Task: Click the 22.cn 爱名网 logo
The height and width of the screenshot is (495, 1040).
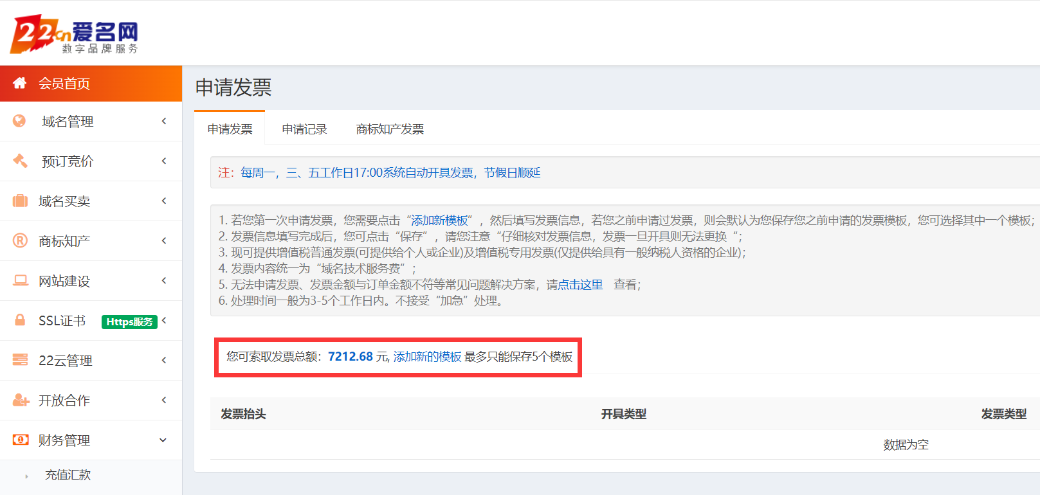Action: point(74,35)
